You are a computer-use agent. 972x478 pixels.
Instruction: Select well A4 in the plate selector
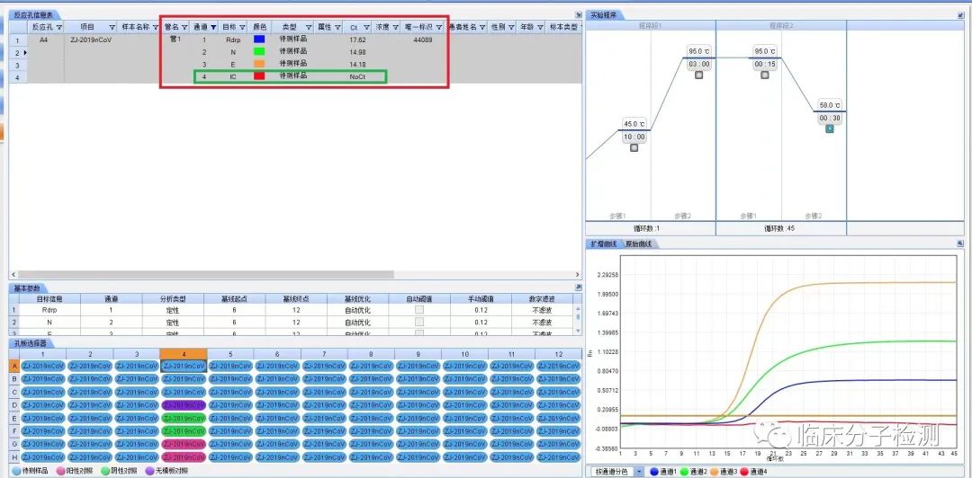[184, 367]
